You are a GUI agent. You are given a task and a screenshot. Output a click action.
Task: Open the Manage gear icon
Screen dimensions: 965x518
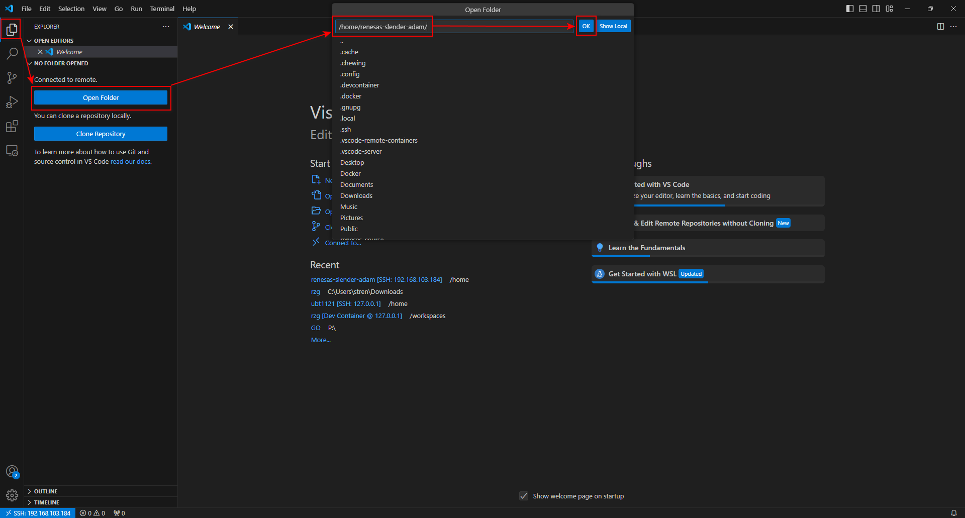click(12, 496)
